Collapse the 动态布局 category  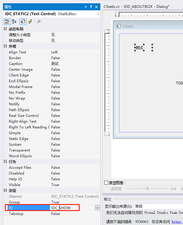[x=5, y=29]
